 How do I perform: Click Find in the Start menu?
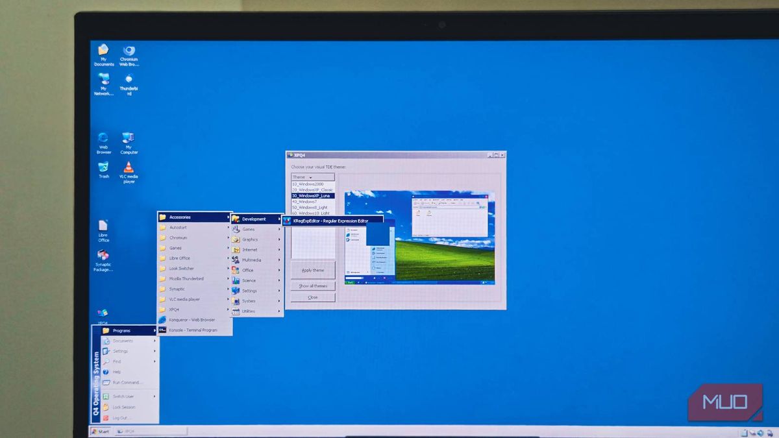[x=129, y=361]
